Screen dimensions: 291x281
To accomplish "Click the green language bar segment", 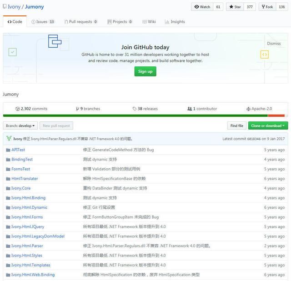I will (135, 115).
